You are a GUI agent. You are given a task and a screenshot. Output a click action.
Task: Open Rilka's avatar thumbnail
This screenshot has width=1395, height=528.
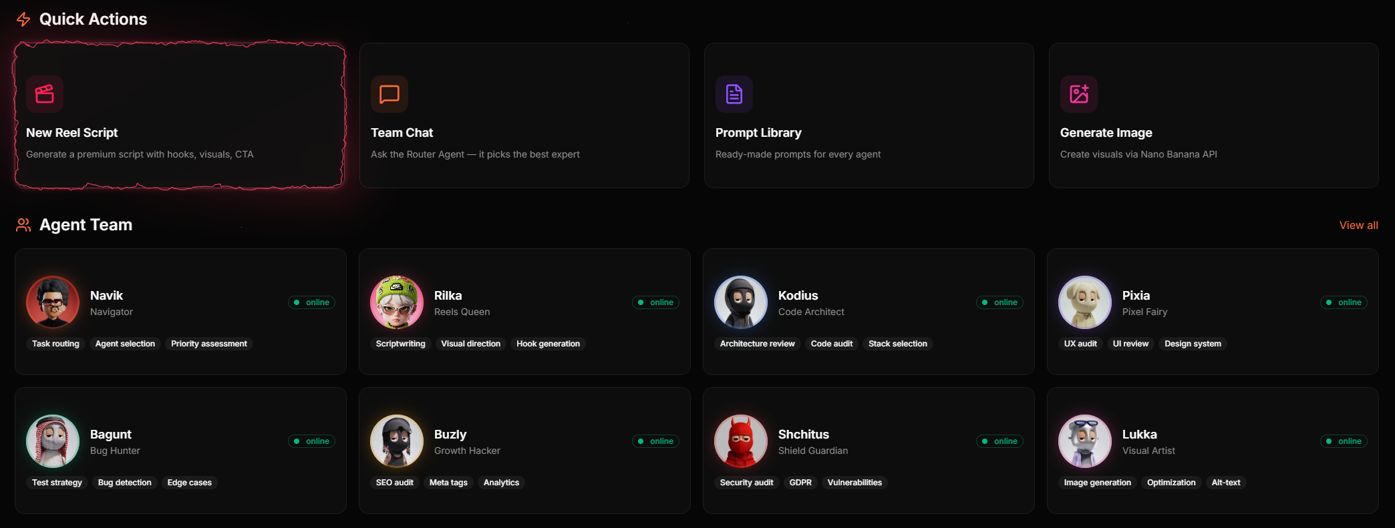[397, 302]
